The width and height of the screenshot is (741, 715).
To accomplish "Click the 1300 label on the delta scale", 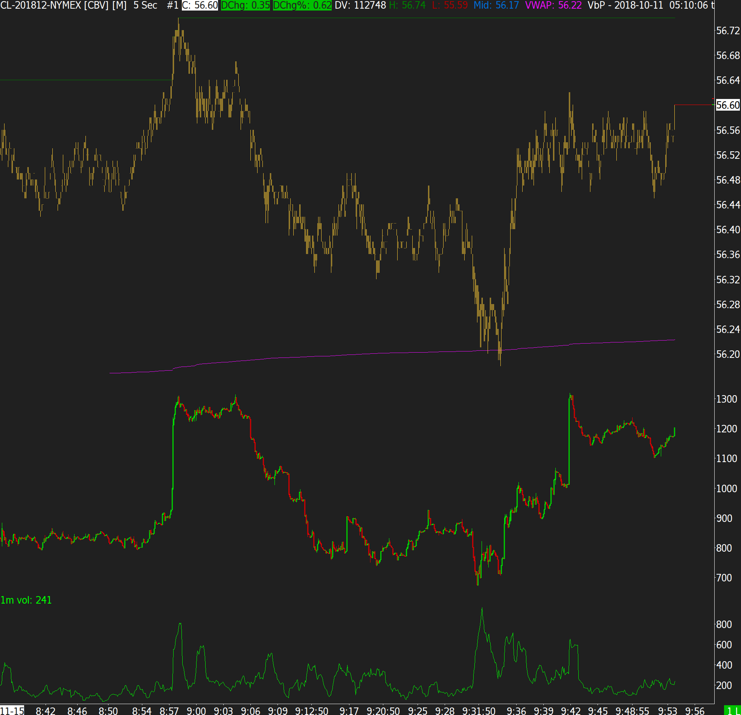I will click(x=727, y=399).
